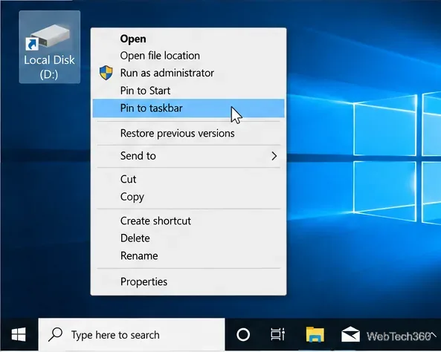The height and width of the screenshot is (352, 441).
Task: Select the Local Disk (D:) desktop shortcut
Action: [50, 47]
